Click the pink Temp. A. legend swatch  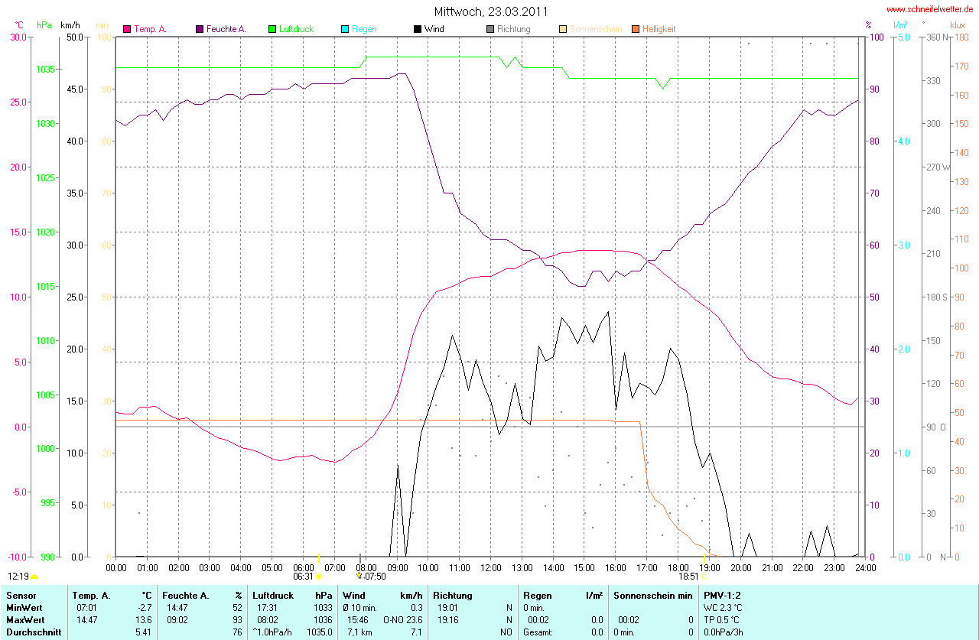tap(127, 29)
